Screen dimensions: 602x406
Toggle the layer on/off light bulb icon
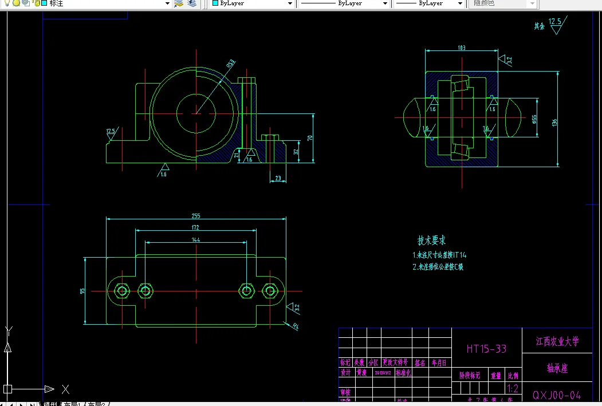coord(7,3)
